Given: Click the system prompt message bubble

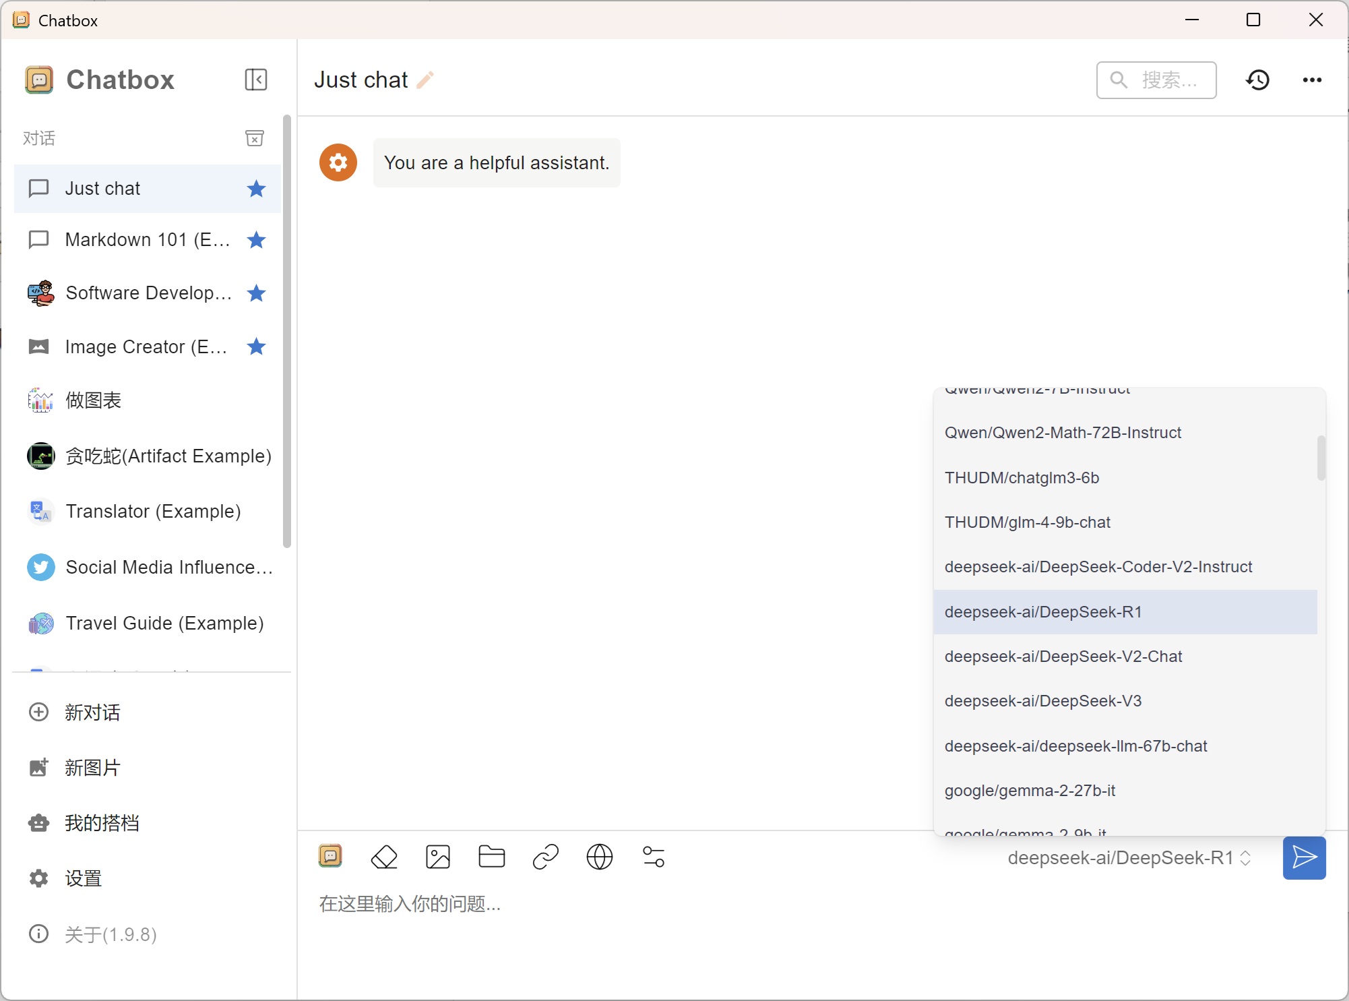Looking at the screenshot, I should (497, 163).
